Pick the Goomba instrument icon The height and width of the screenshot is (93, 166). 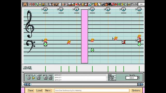106,4
